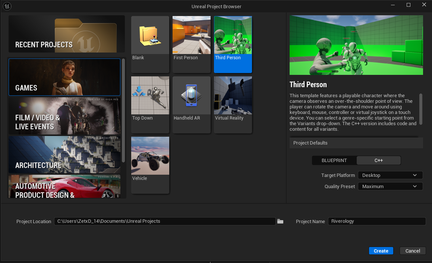Select the Vehicle template
Image resolution: width=432 pixels, height=263 pixels.
pyautogui.click(x=150, y=156)
